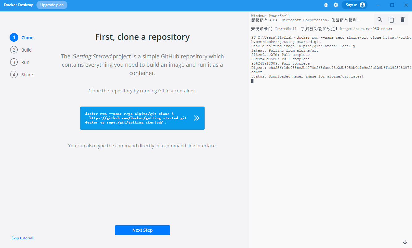Click 'Status: Downloaded newer image' terminal line
The width and height of the screenshot is (412, 248).
click(x=308, y=76)
